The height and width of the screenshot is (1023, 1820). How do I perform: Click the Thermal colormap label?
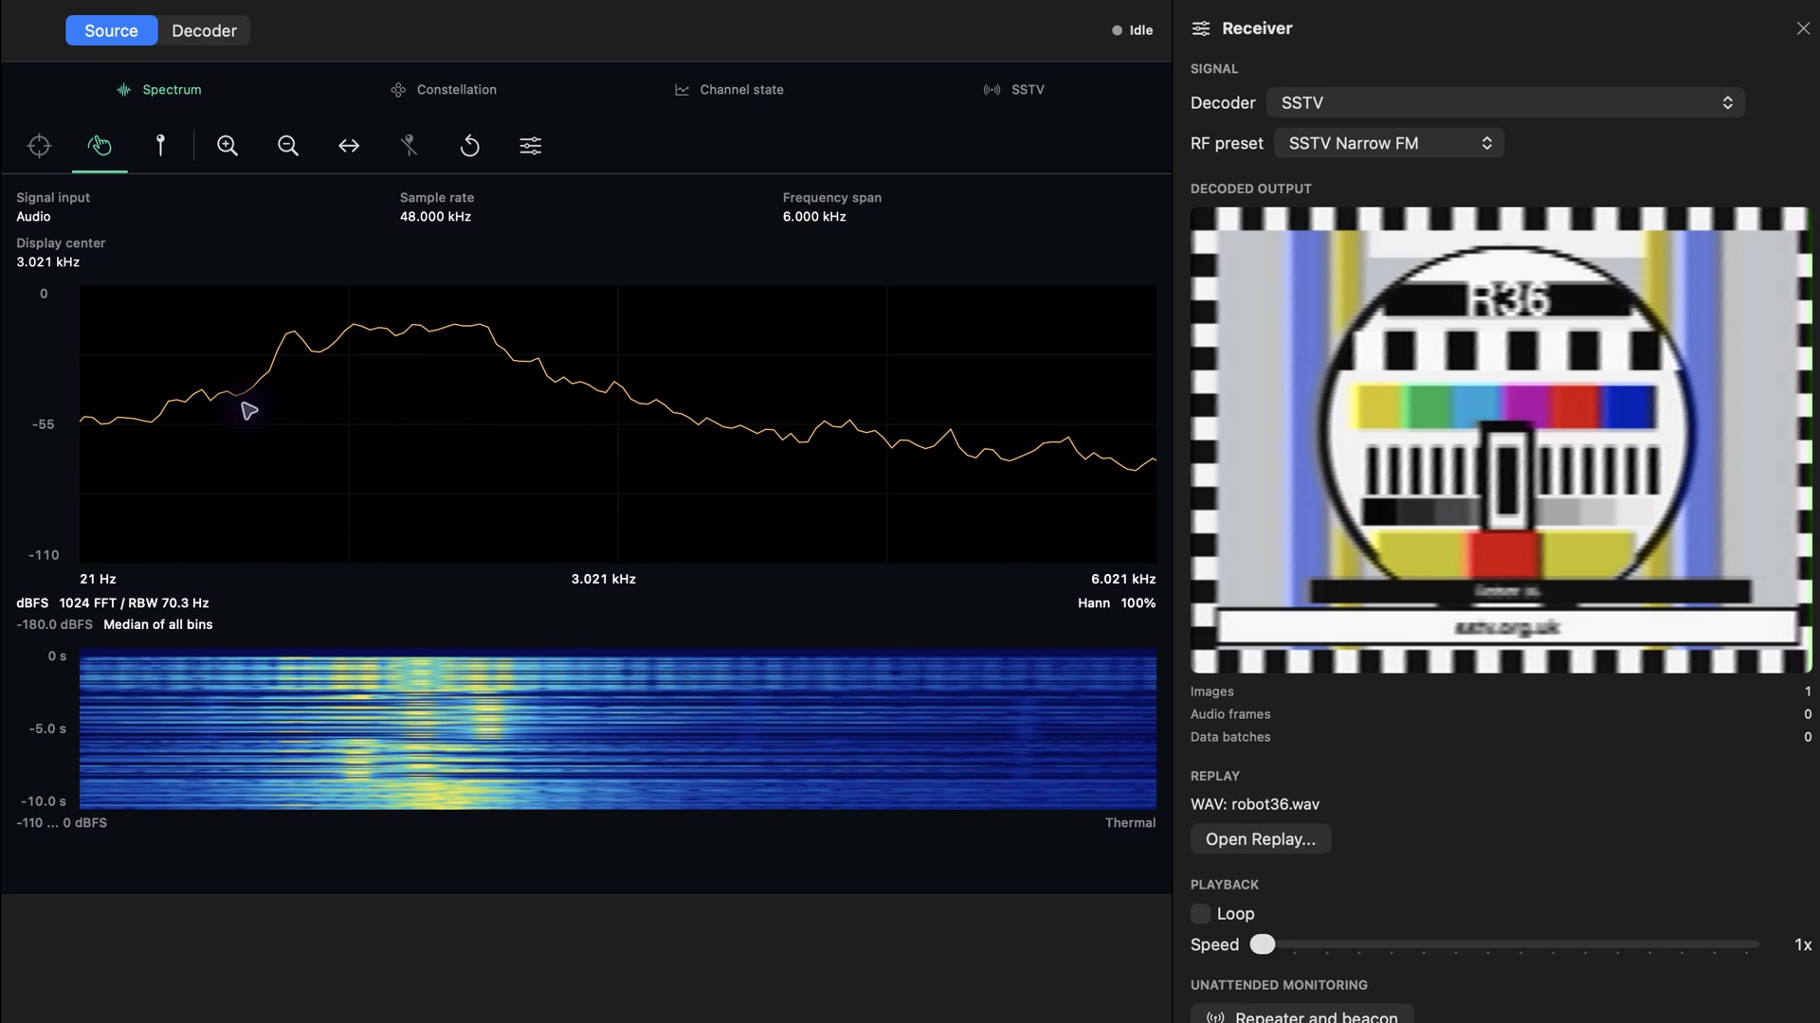click(1130, 823)
